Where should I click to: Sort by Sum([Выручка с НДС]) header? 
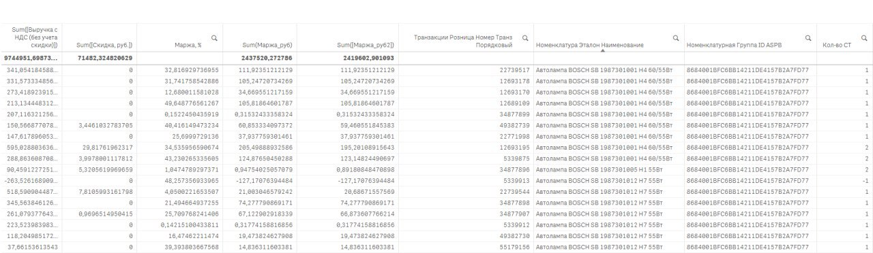[x=35, y=37]
